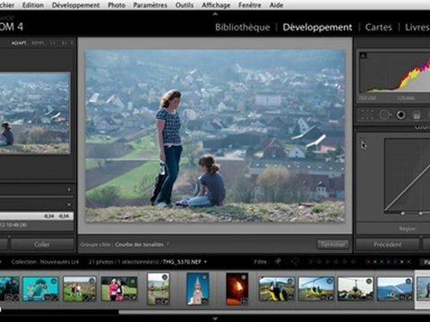Click the filmstrip horizontal scrollbar
Screen dimensions: 430x322
coord(274,312)
